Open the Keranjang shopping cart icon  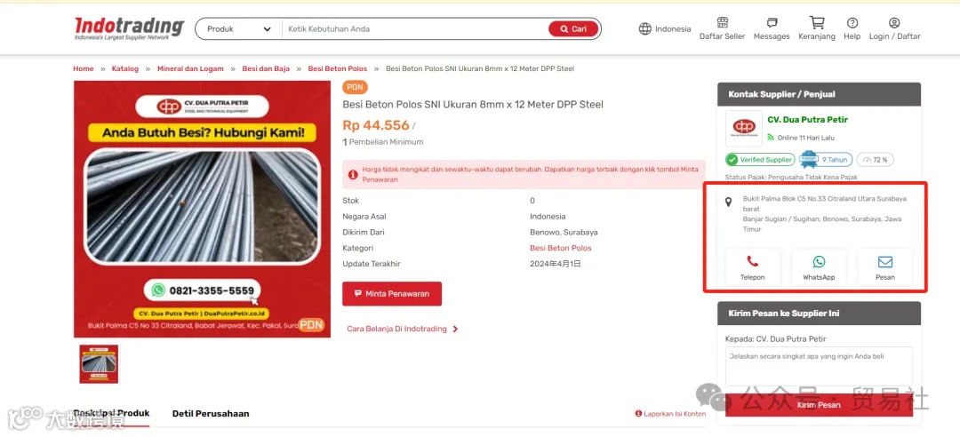tap(817, 23)
